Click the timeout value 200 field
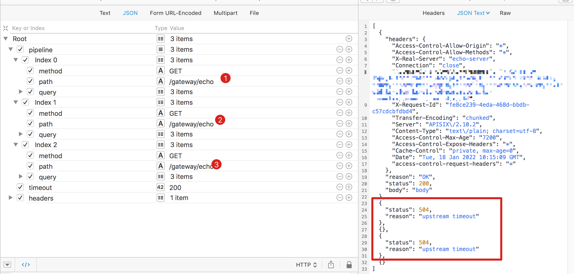Screen dimensions: 574x274 [175, 187]
